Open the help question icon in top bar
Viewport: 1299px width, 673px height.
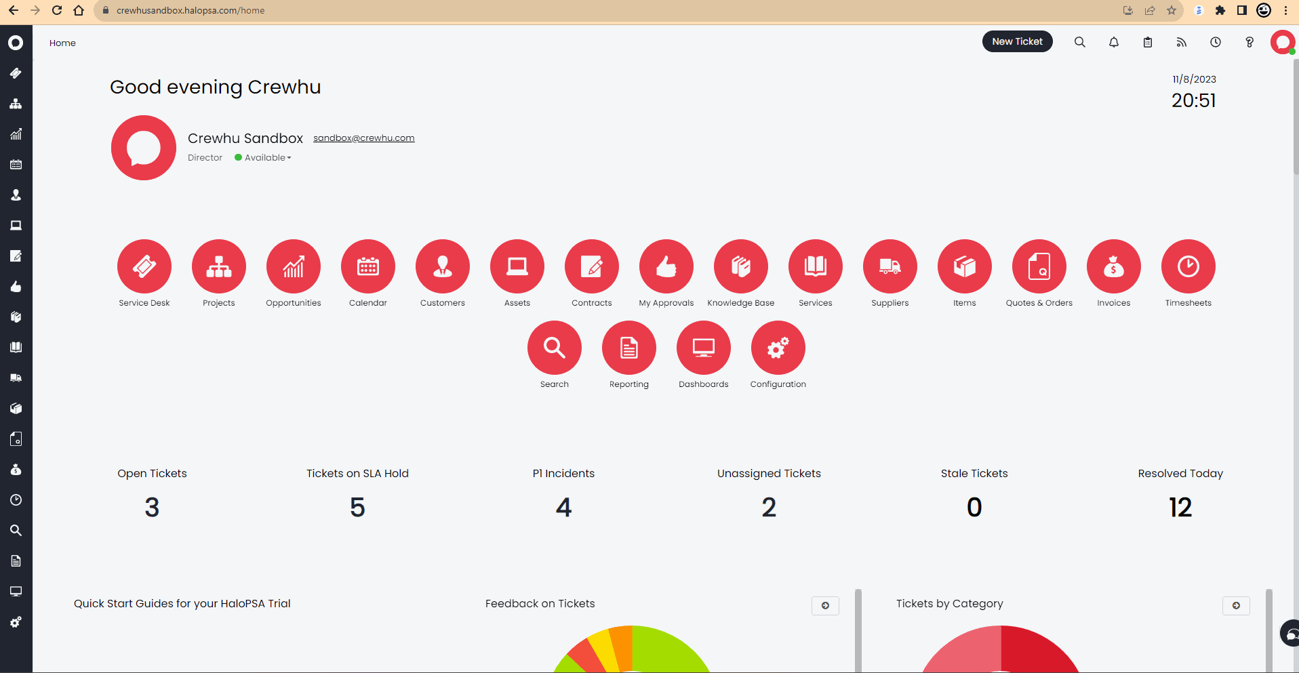1250,42
